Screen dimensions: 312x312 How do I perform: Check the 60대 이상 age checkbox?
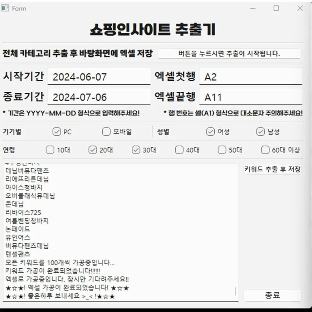(x=265, y=150)
